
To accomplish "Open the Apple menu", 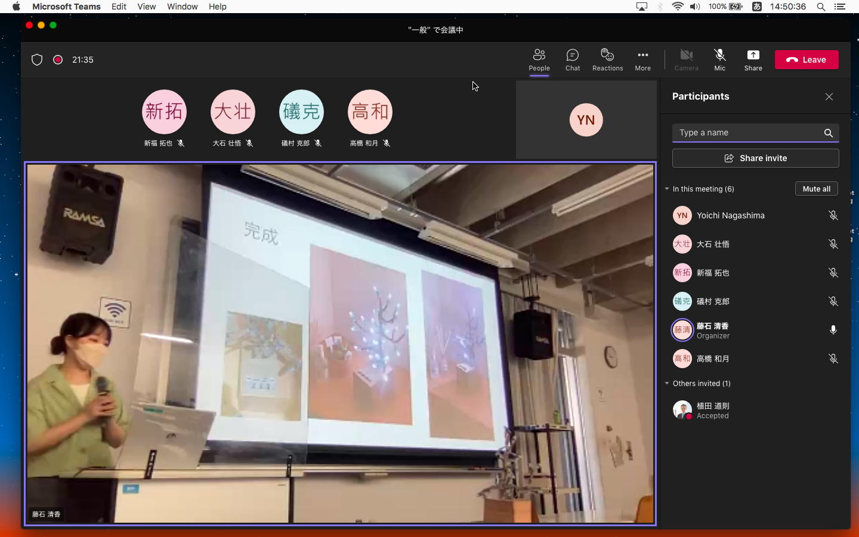I will pos(16,7).
